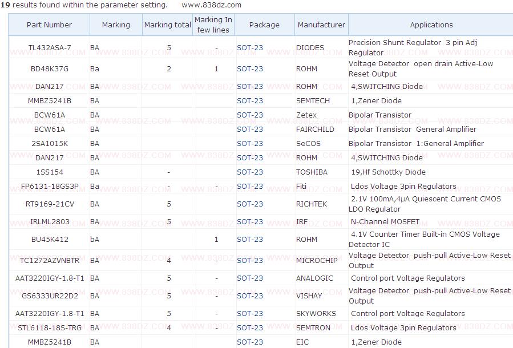
Task: Open the SOT-23 link for RT9169-21CV
Action: tap(250, 204)
